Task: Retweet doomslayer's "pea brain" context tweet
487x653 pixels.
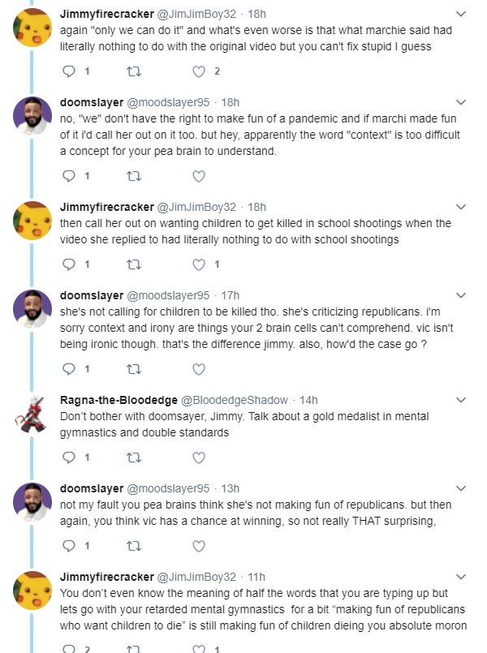Action: coord(134,176)
